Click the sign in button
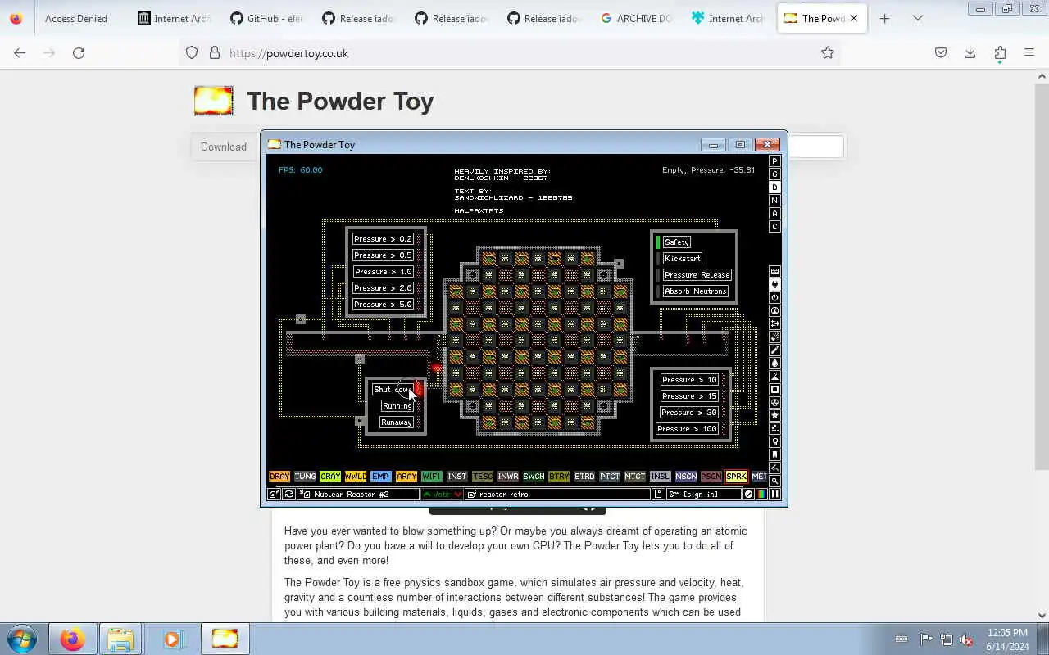The width and height of the screenshot is (1049, 655). point(704,495)
